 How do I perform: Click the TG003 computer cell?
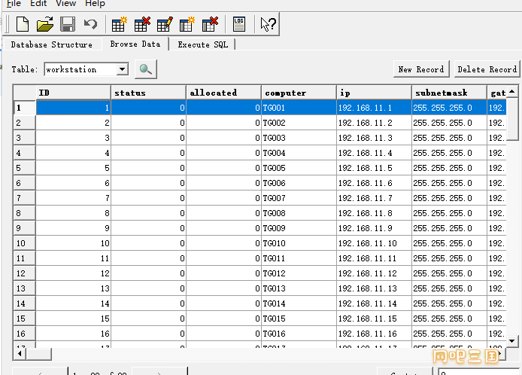click(x=299, y=138)
